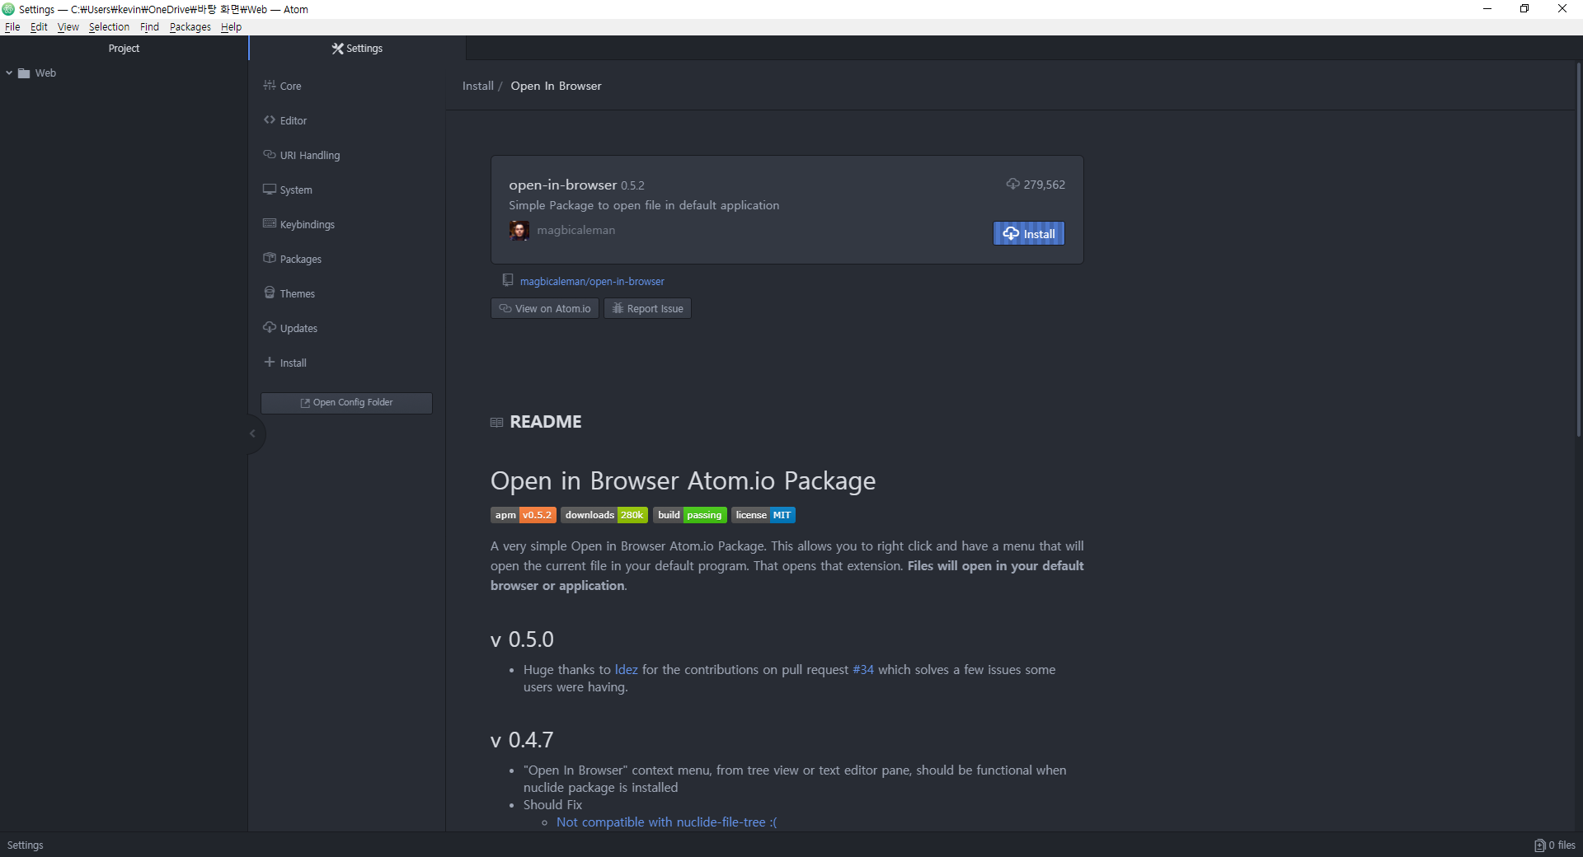
Task: Click the 279,562 downloads count
Action: point(1045,185)
